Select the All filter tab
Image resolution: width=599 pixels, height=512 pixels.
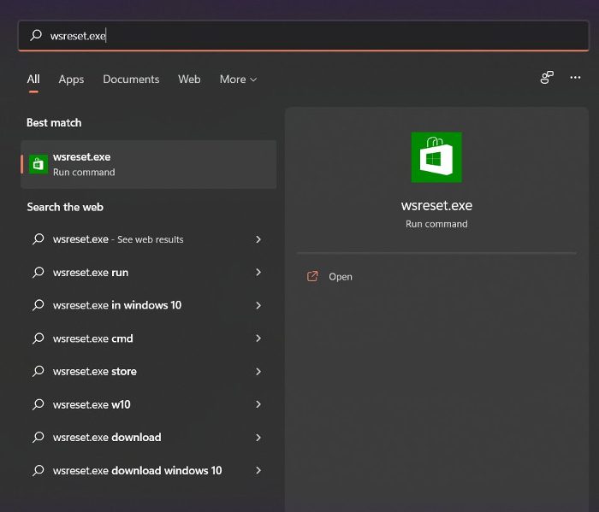click(x=33, y=79)
